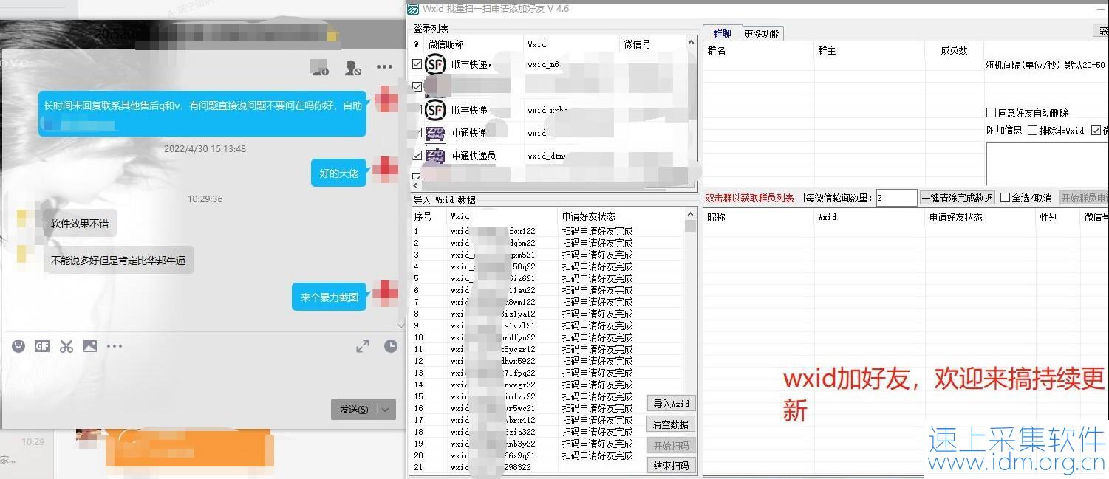1109x479 pixels.
Task: Click the 结束扫码 button
Action: [x=671, y=466]
